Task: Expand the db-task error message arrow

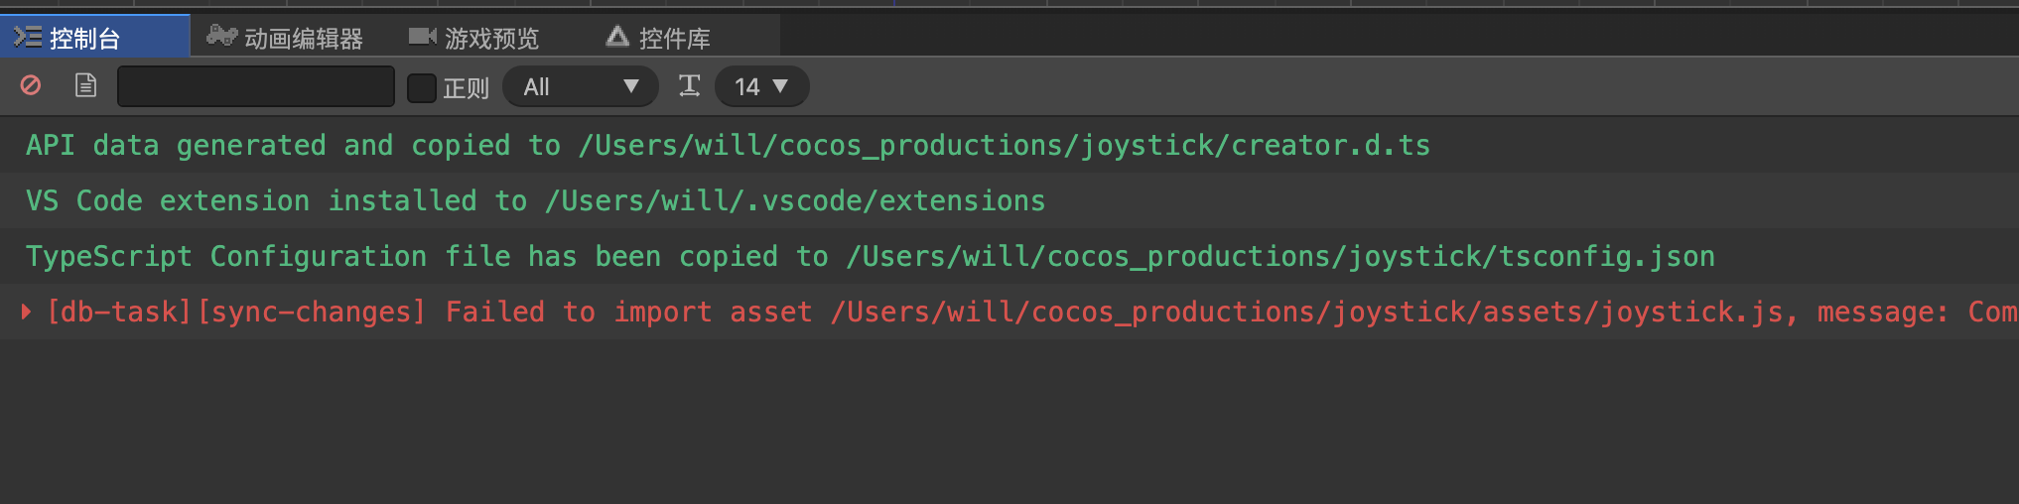Action: (27, 312)
